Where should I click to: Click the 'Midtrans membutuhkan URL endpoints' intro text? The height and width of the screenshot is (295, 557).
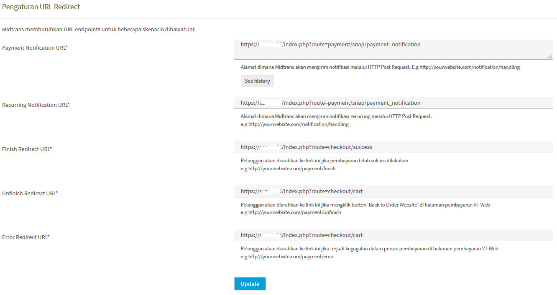click(x=99, y=30)
